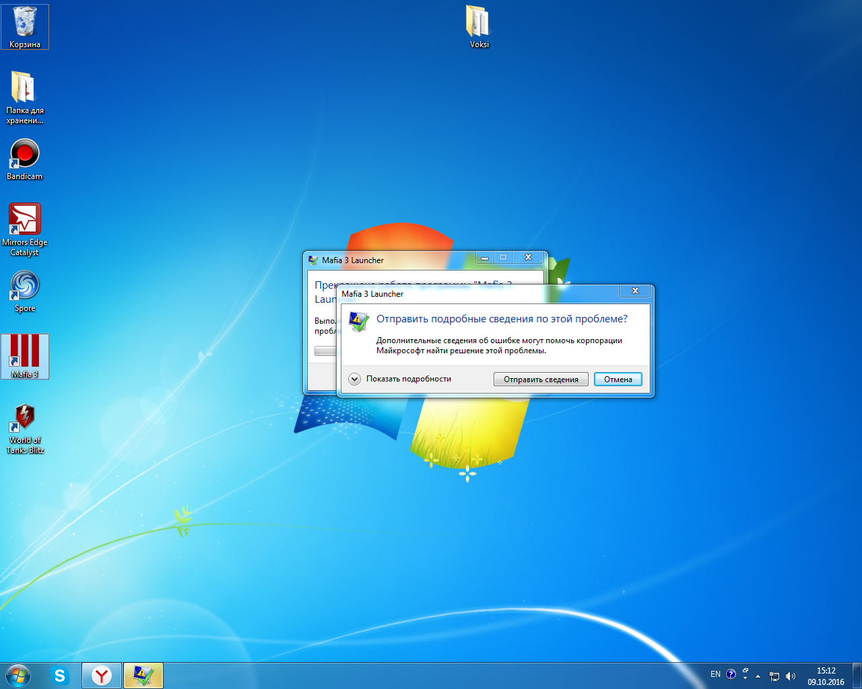Click the network connection tray icon

click(774, 676)
